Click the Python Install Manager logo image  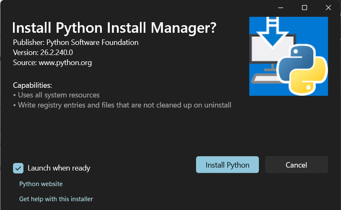click(x=289, y=56)
